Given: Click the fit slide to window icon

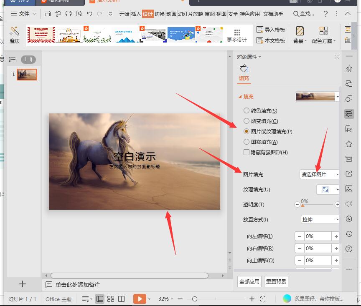Looking at the screenshot, I should (263, 299).
